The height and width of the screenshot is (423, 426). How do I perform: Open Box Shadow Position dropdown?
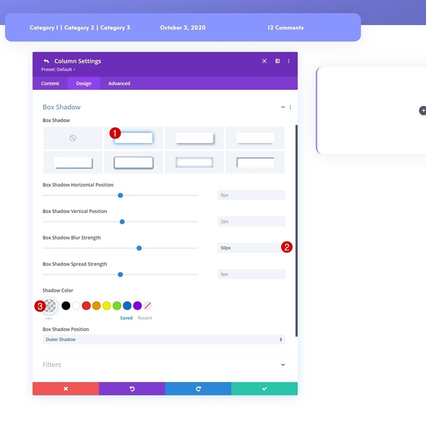(164, 339)
